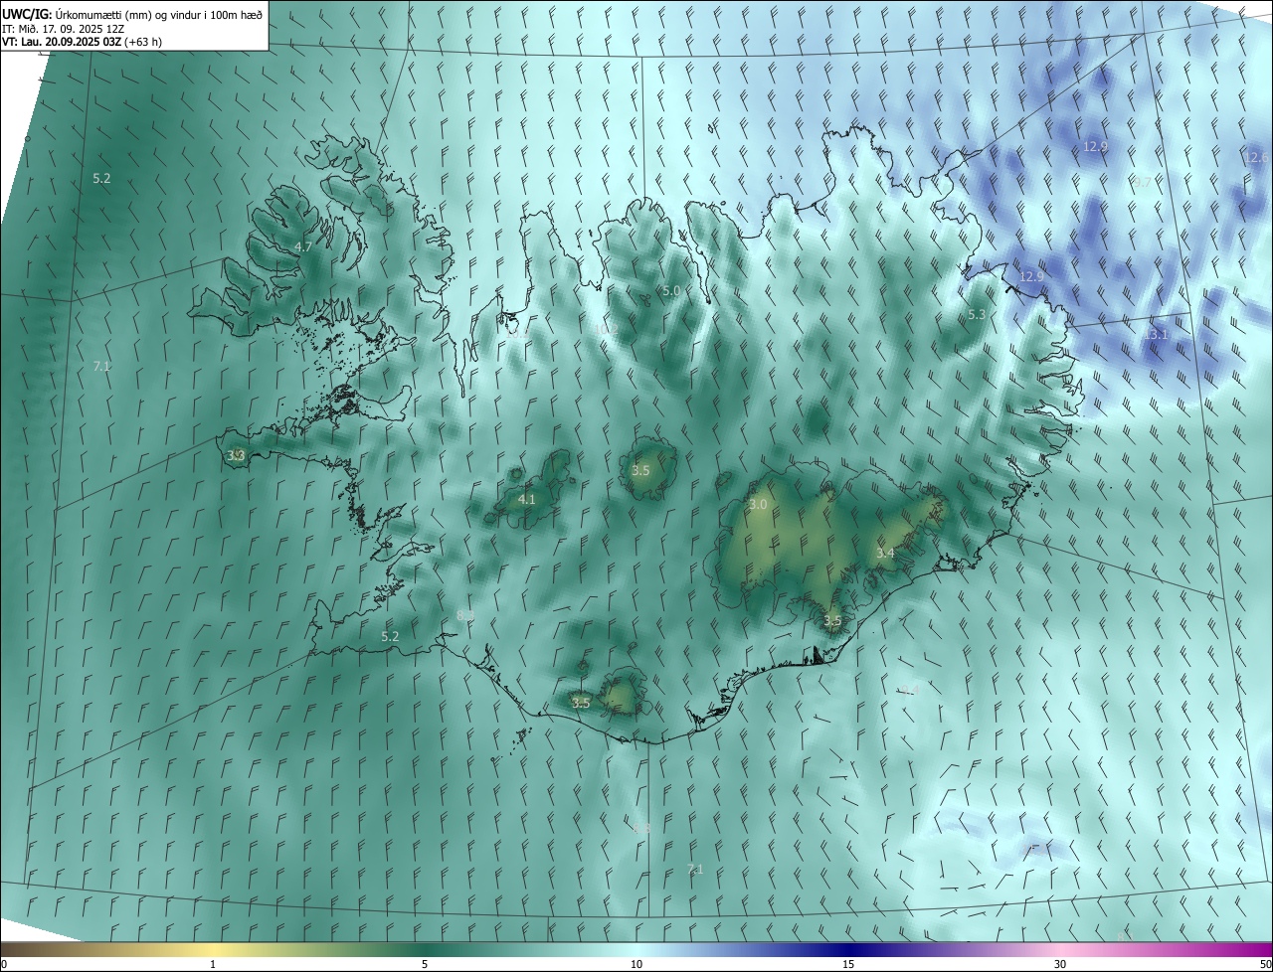Click the 5.0 value on the map
The width and height of the screenshot is (1273, 972).
coord(671,290)
